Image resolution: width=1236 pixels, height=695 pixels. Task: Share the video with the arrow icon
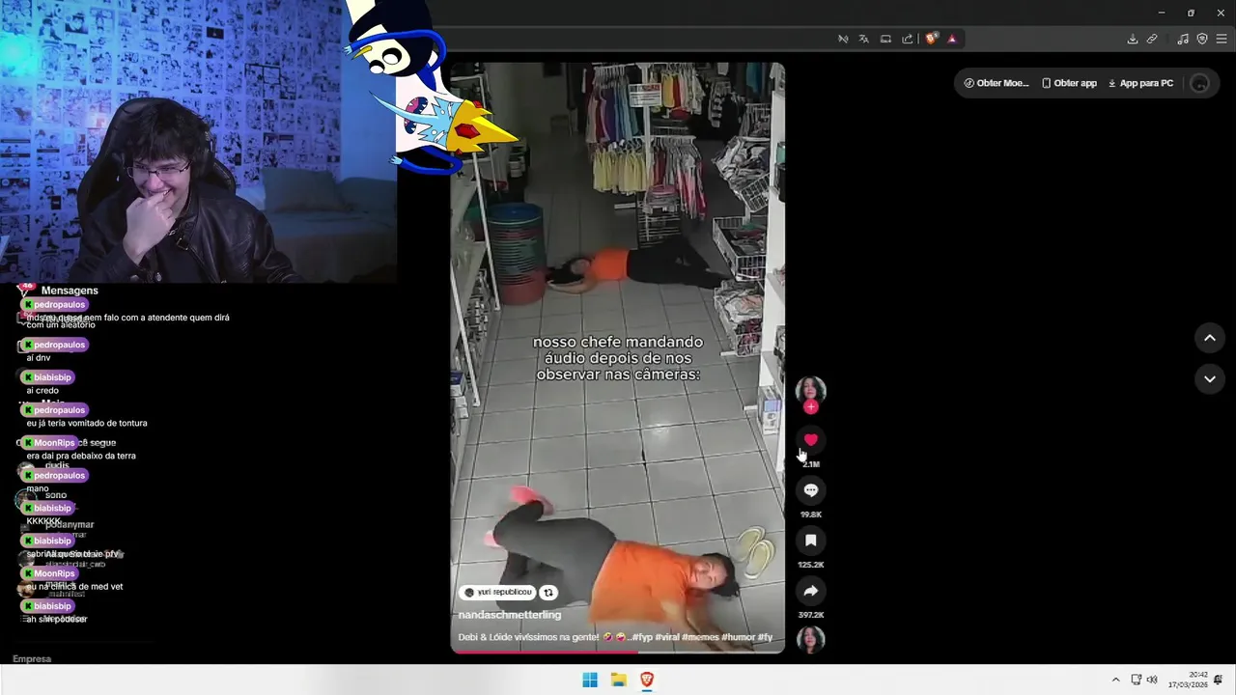click(810, 591)
